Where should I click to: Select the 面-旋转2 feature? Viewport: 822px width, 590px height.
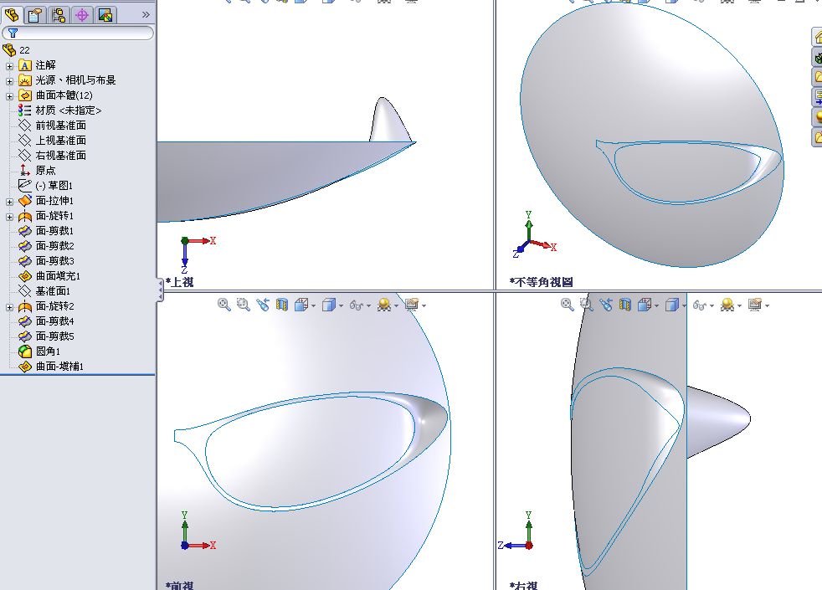pyautogui.click(x=46, y=306)
